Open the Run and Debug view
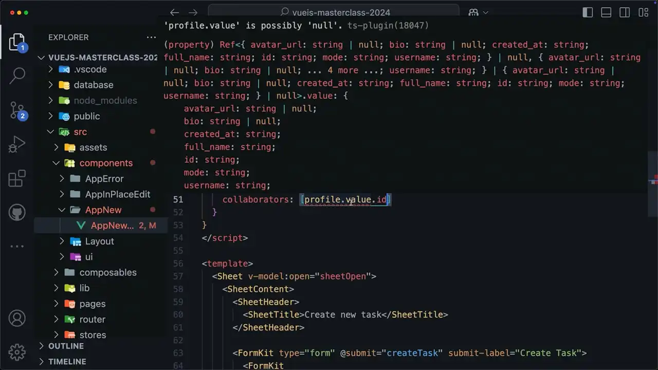Image resolution: width=658 pixels, height=370 pixels. pos(17,144)
